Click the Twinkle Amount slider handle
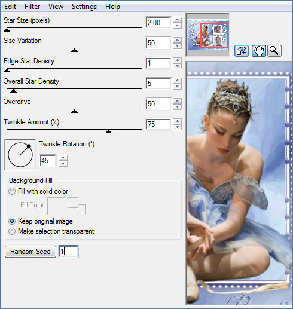The height and width of the screenshot is (309, 293). (108, 131)
